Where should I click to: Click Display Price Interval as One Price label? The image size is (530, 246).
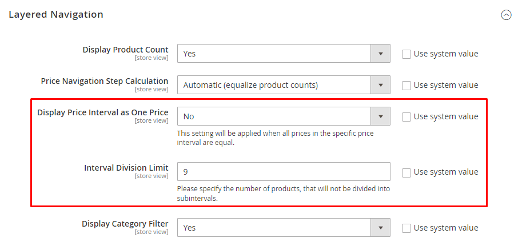click(103, 112)
